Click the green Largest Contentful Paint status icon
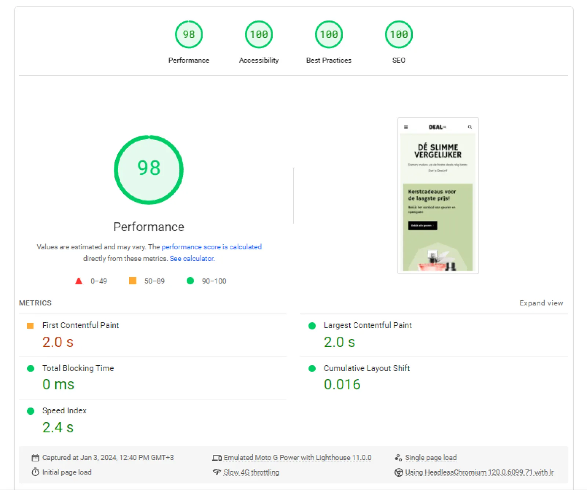 point(312,326)
